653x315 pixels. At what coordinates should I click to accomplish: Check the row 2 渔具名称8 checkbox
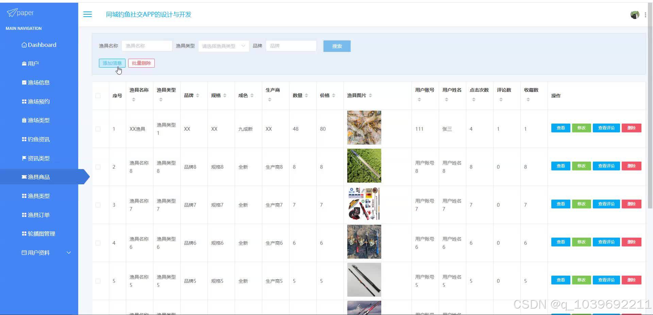click(98, 167)
